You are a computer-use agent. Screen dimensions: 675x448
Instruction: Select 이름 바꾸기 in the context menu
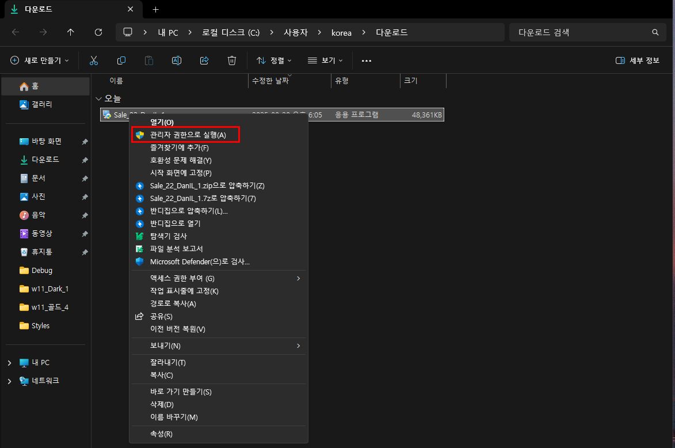[x=174, y=417]
